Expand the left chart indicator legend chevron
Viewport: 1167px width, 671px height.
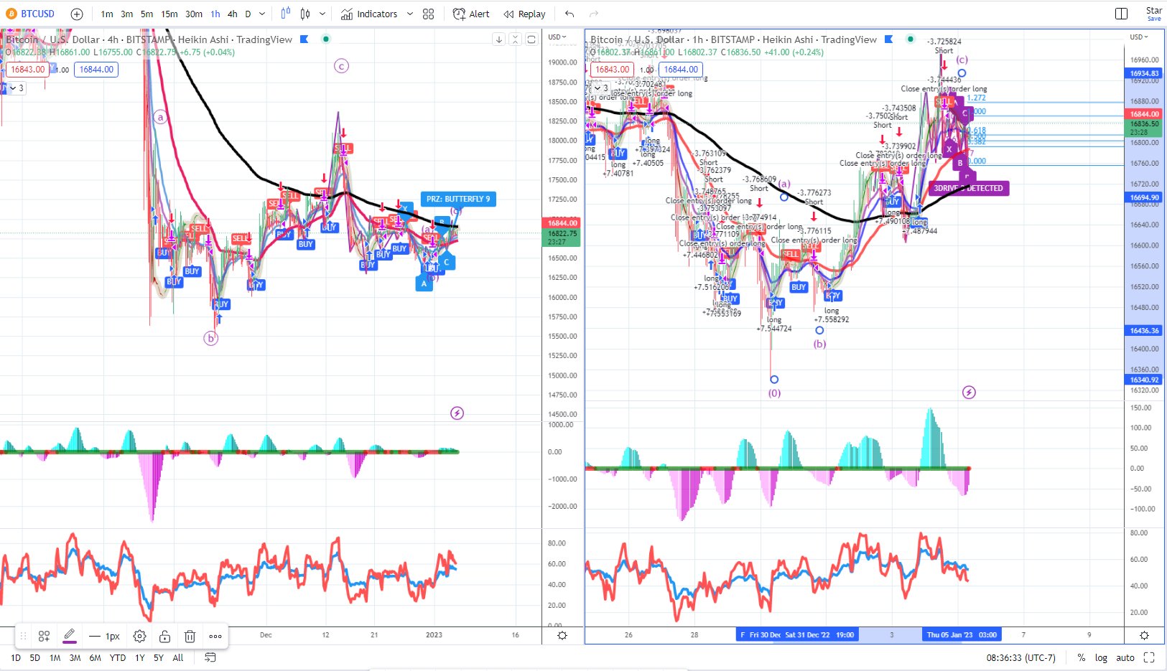click(x=13, y=88)
